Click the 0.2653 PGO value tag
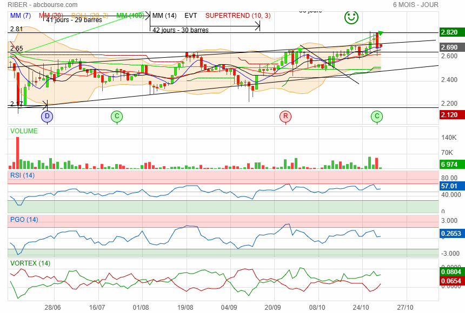This screenshot has width=465, height=313. tap(451, 234)
